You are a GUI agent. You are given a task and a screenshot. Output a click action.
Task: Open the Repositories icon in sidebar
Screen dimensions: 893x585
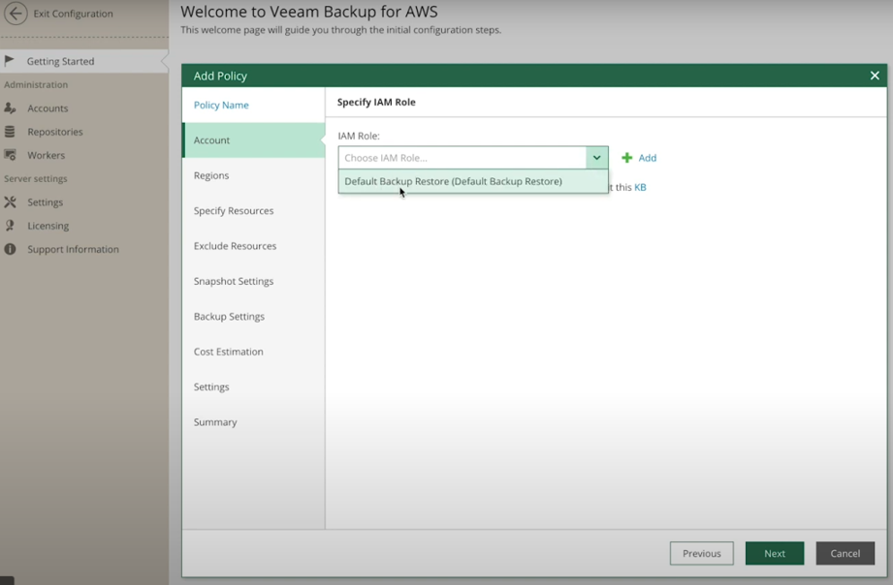click(12, 131)
